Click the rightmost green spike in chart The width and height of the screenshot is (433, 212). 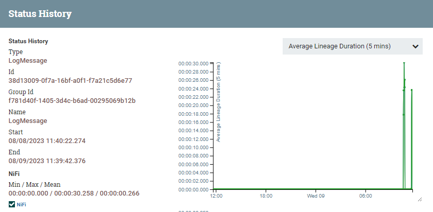point(411,90)
